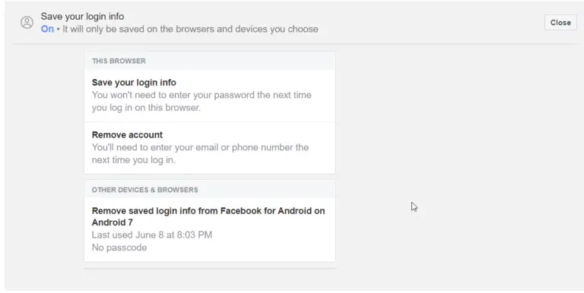Click the text saying saved on browsers and devices you choose

coord(190,29)
